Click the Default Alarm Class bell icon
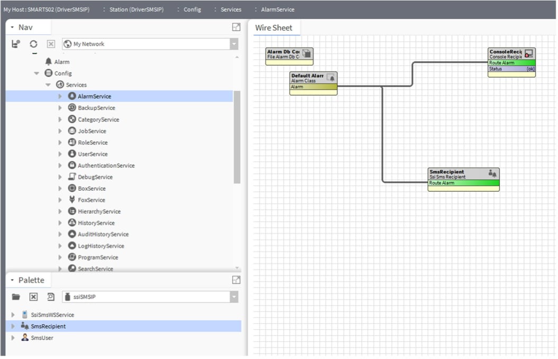Viewport: 558px width, 359px height. pos(331,78)
